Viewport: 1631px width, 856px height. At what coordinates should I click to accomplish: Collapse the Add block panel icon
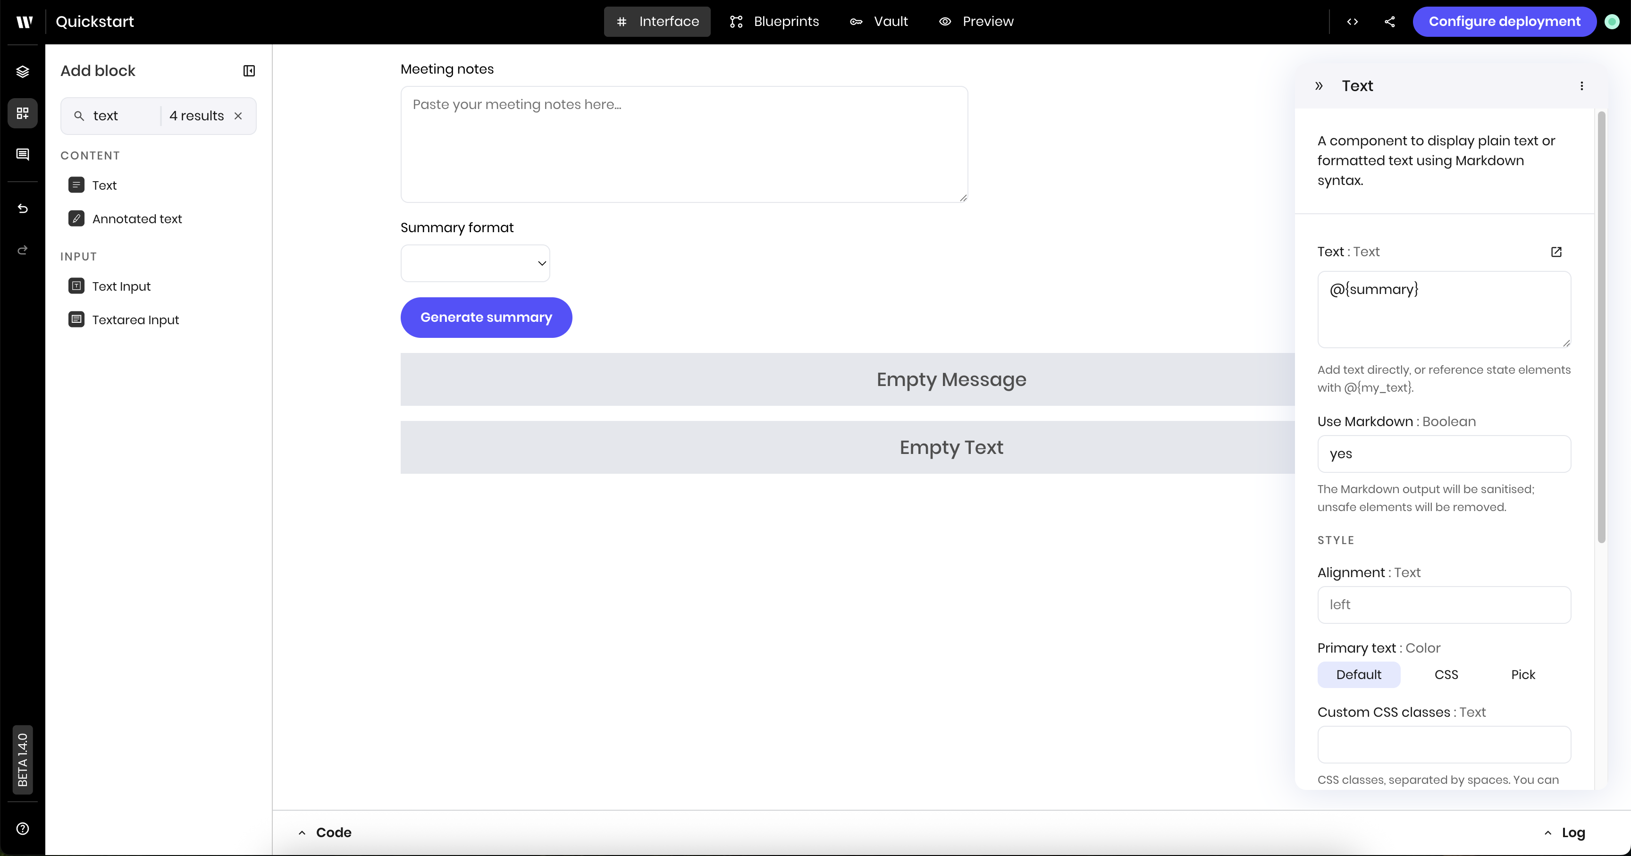point(249,71)
